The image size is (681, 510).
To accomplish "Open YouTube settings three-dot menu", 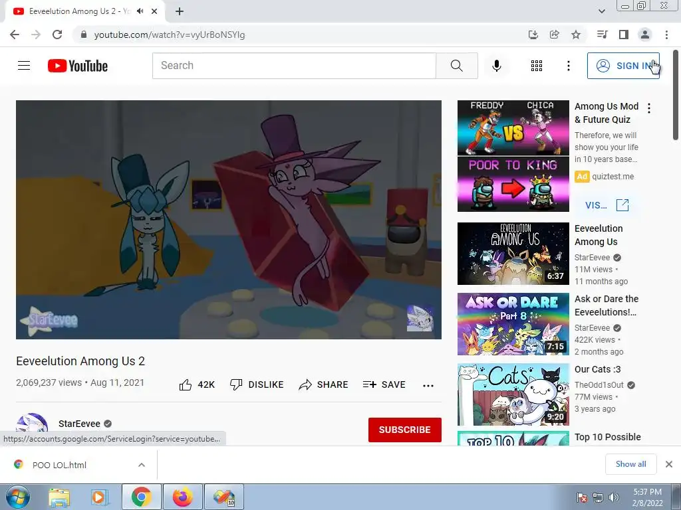I will pos(568,66).
